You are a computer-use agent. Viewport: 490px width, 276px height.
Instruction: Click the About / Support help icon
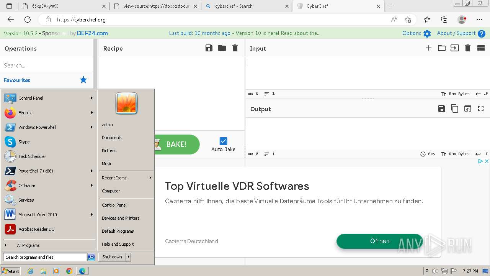pyautogui.click(x=482, y=34)
